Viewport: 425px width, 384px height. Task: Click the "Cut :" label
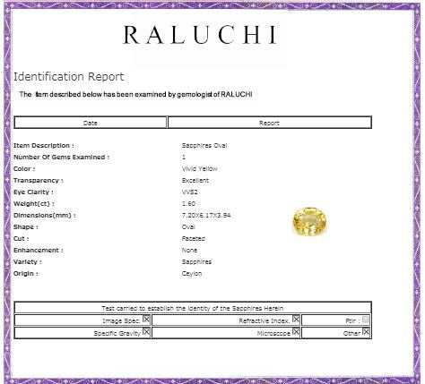(22, 239)
